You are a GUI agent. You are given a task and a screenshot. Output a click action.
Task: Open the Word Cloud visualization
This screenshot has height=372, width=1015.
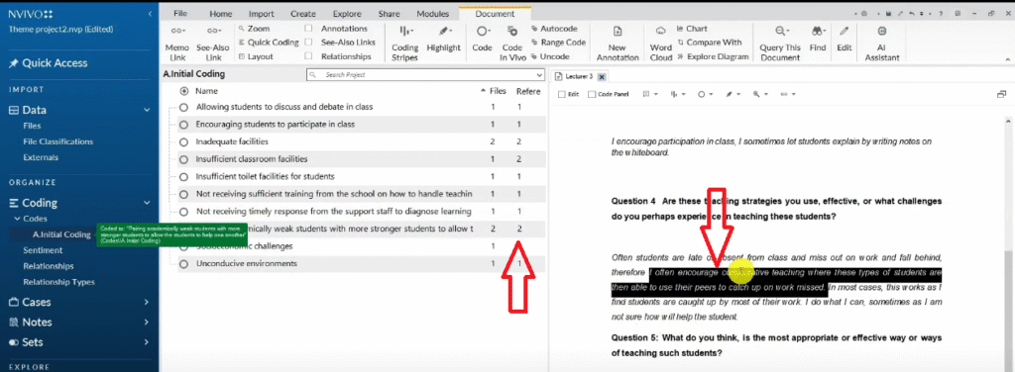click(661, 44)
